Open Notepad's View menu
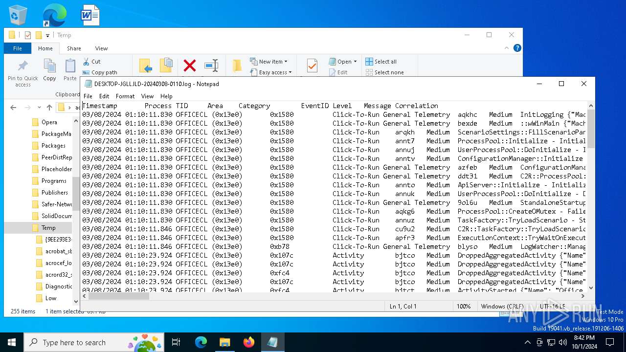626x352 pixels. (x=147, y=96)
